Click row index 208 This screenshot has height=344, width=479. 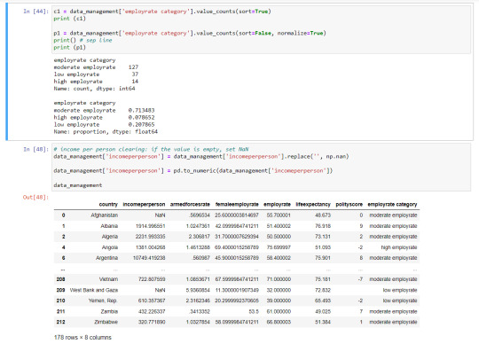click(61, 279)
